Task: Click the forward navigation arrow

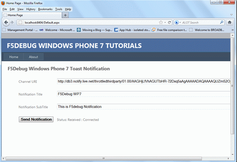Action: [x=12, y=22]
